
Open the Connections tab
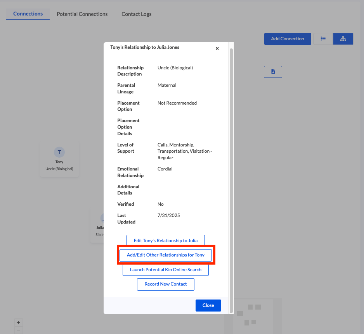(x=28, y=14)
